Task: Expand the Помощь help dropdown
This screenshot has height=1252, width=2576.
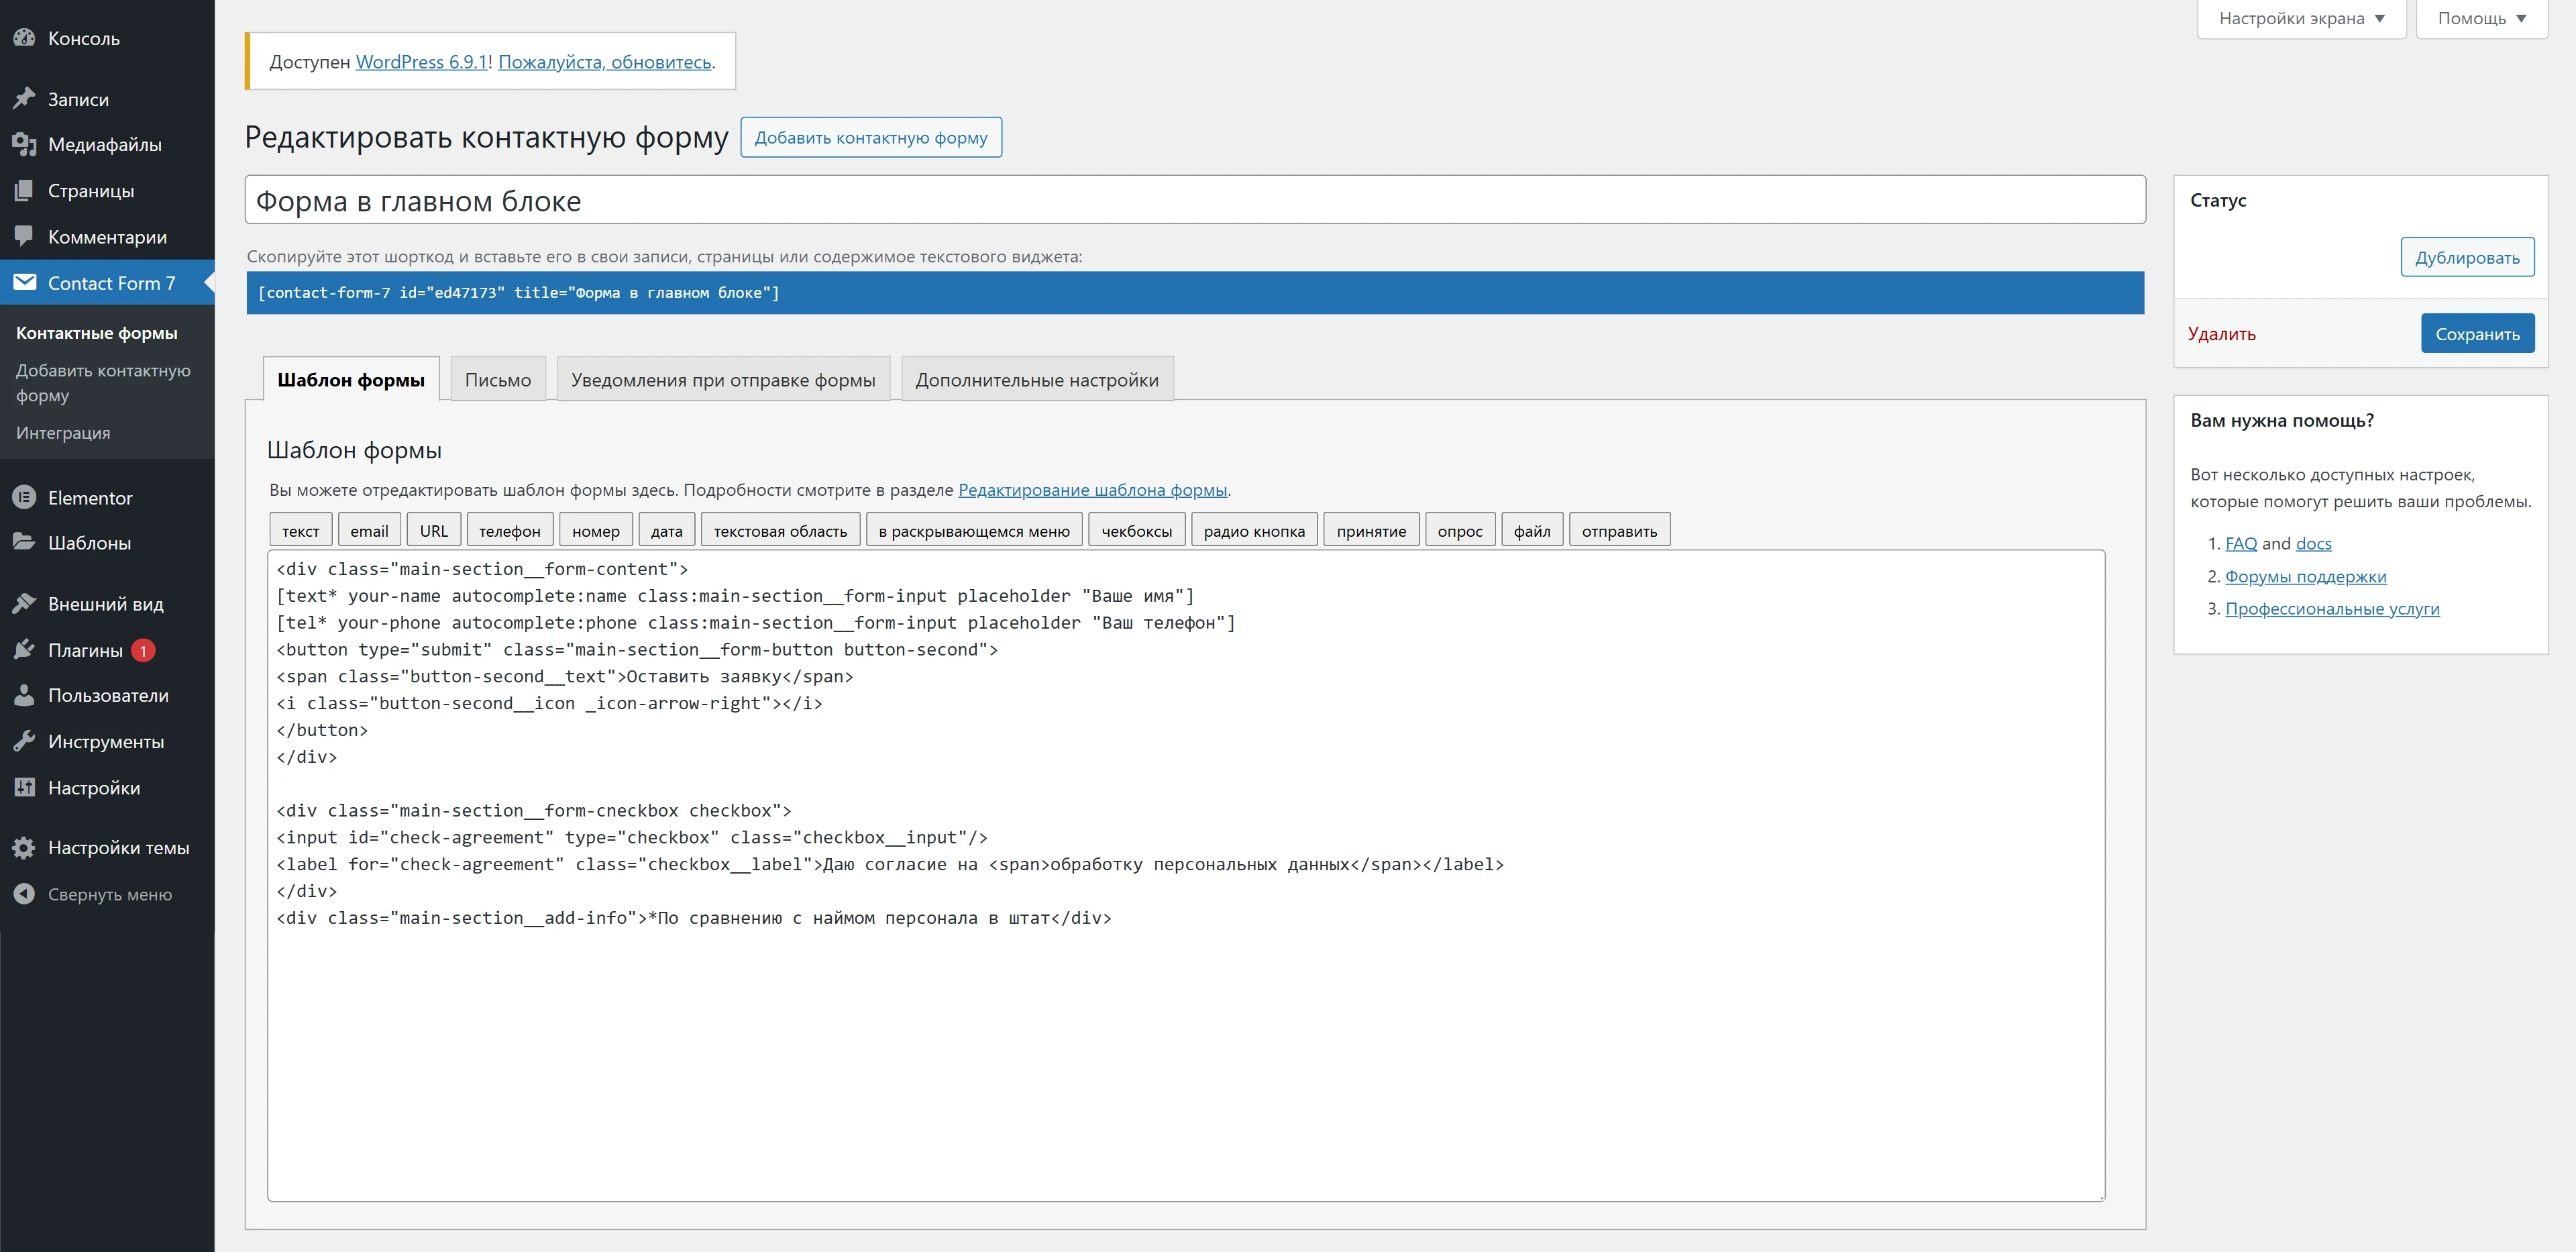Action: pyautogui.click(x=2481, y=18)
